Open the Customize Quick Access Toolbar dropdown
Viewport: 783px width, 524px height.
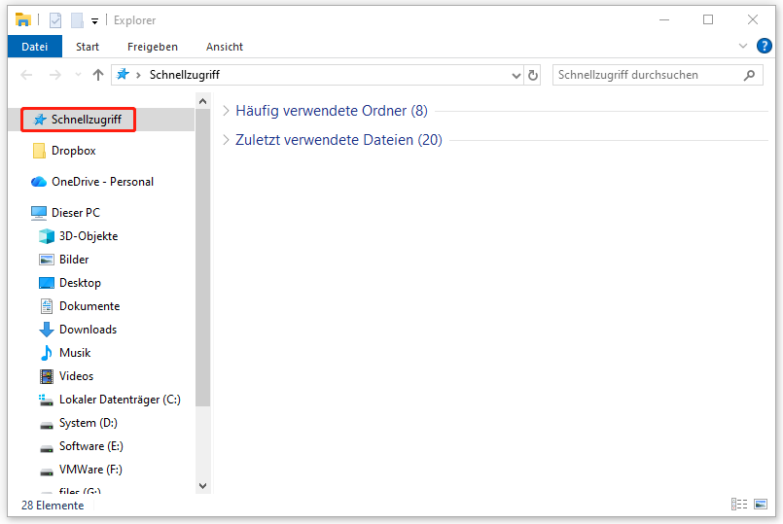pyautogui.click(x=95, y=21)
